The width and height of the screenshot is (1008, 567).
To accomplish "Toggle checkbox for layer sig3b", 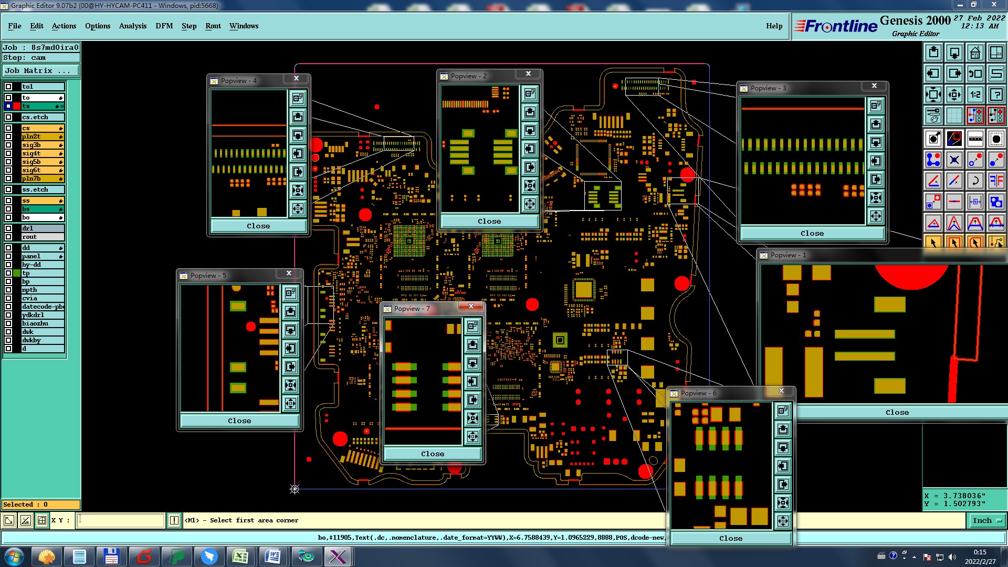I will [x=8, y=145].
